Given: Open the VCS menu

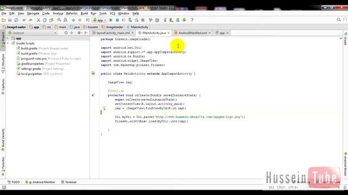Looking at the screenshot, I should click(x=113, y=14).
